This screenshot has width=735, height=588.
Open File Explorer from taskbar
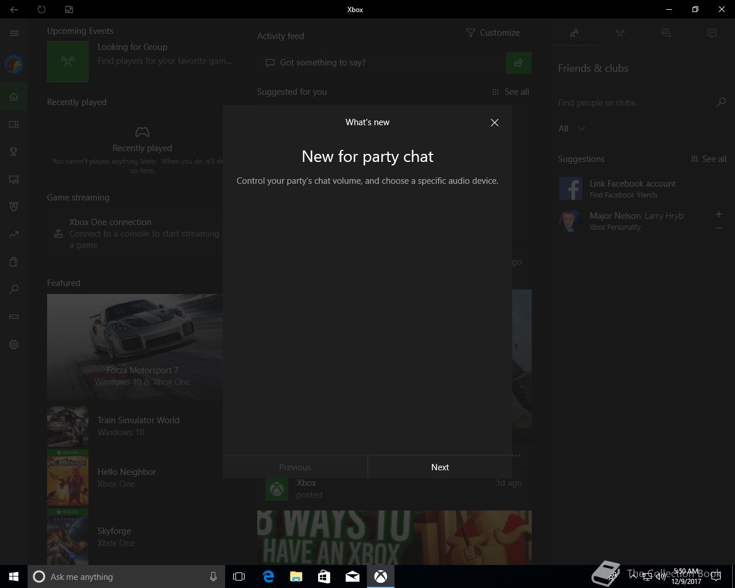pyautogui.click(x=296, y=577)
